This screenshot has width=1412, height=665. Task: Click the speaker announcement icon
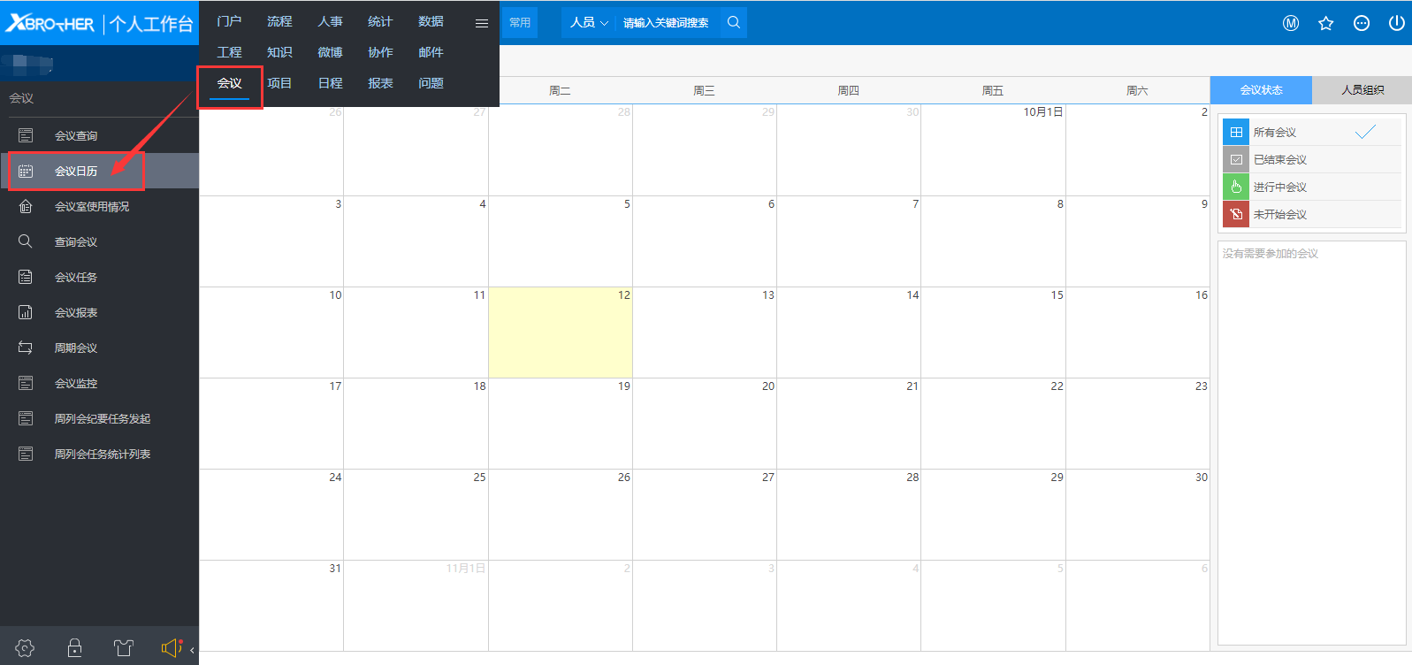tap(171, 648)
